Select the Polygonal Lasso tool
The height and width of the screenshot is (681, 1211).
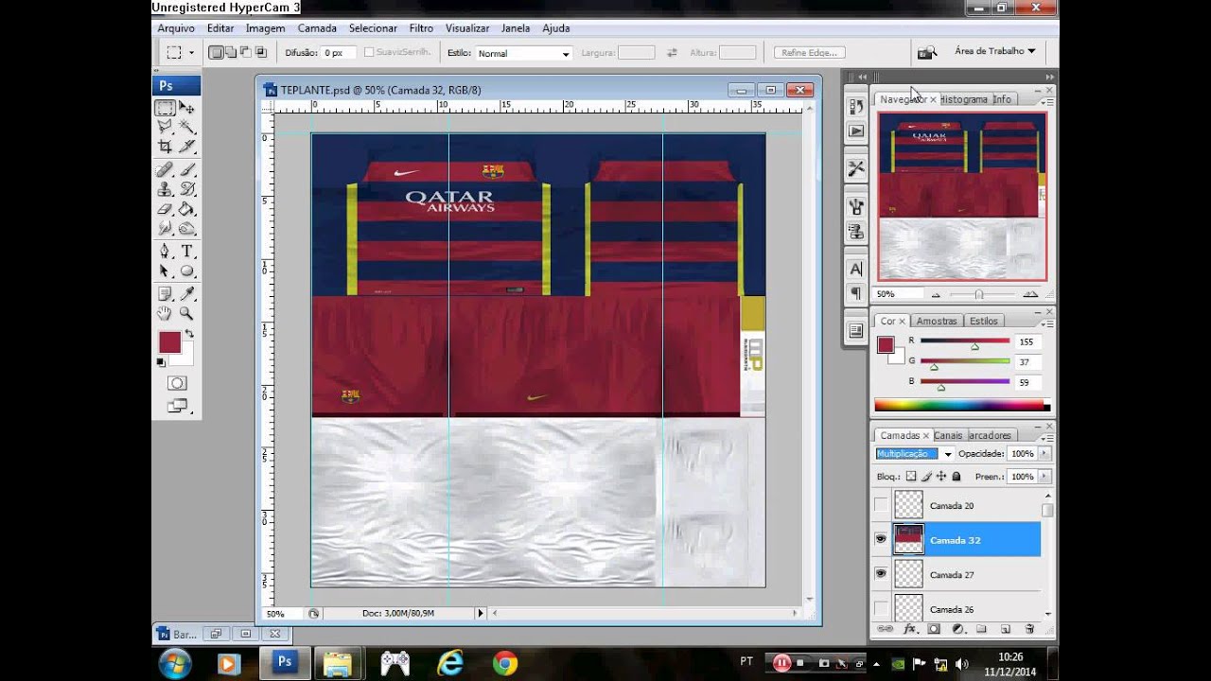click(x=165, y=127)
